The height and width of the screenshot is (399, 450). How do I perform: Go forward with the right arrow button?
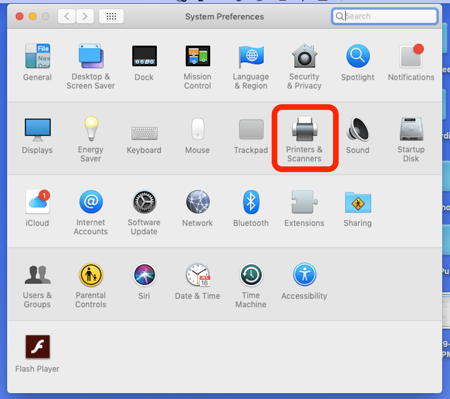[x=85, y=16]
